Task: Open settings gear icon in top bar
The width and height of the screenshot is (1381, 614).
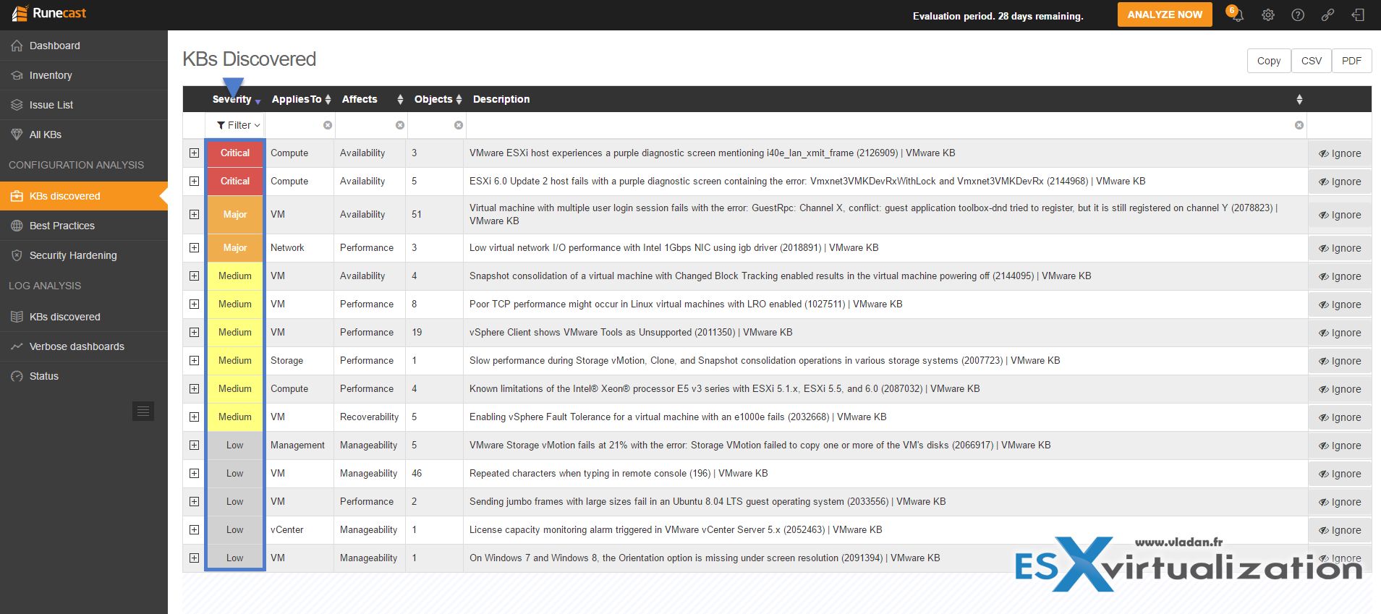Action: [1268, 14]
